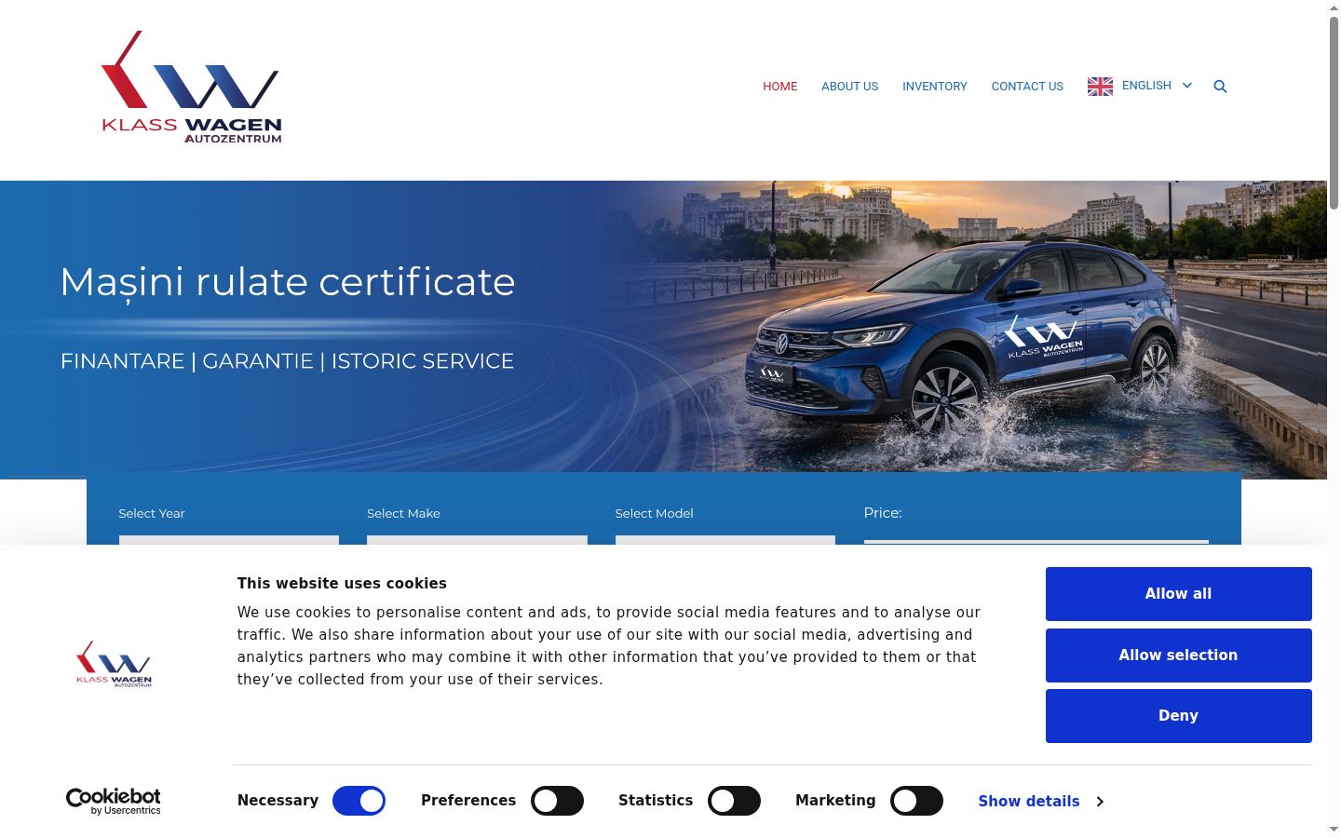Viewport: 1341px width, 838px height.
Task: Click the Klass Wagen logo in cookie banner
Action: point(114,663)
